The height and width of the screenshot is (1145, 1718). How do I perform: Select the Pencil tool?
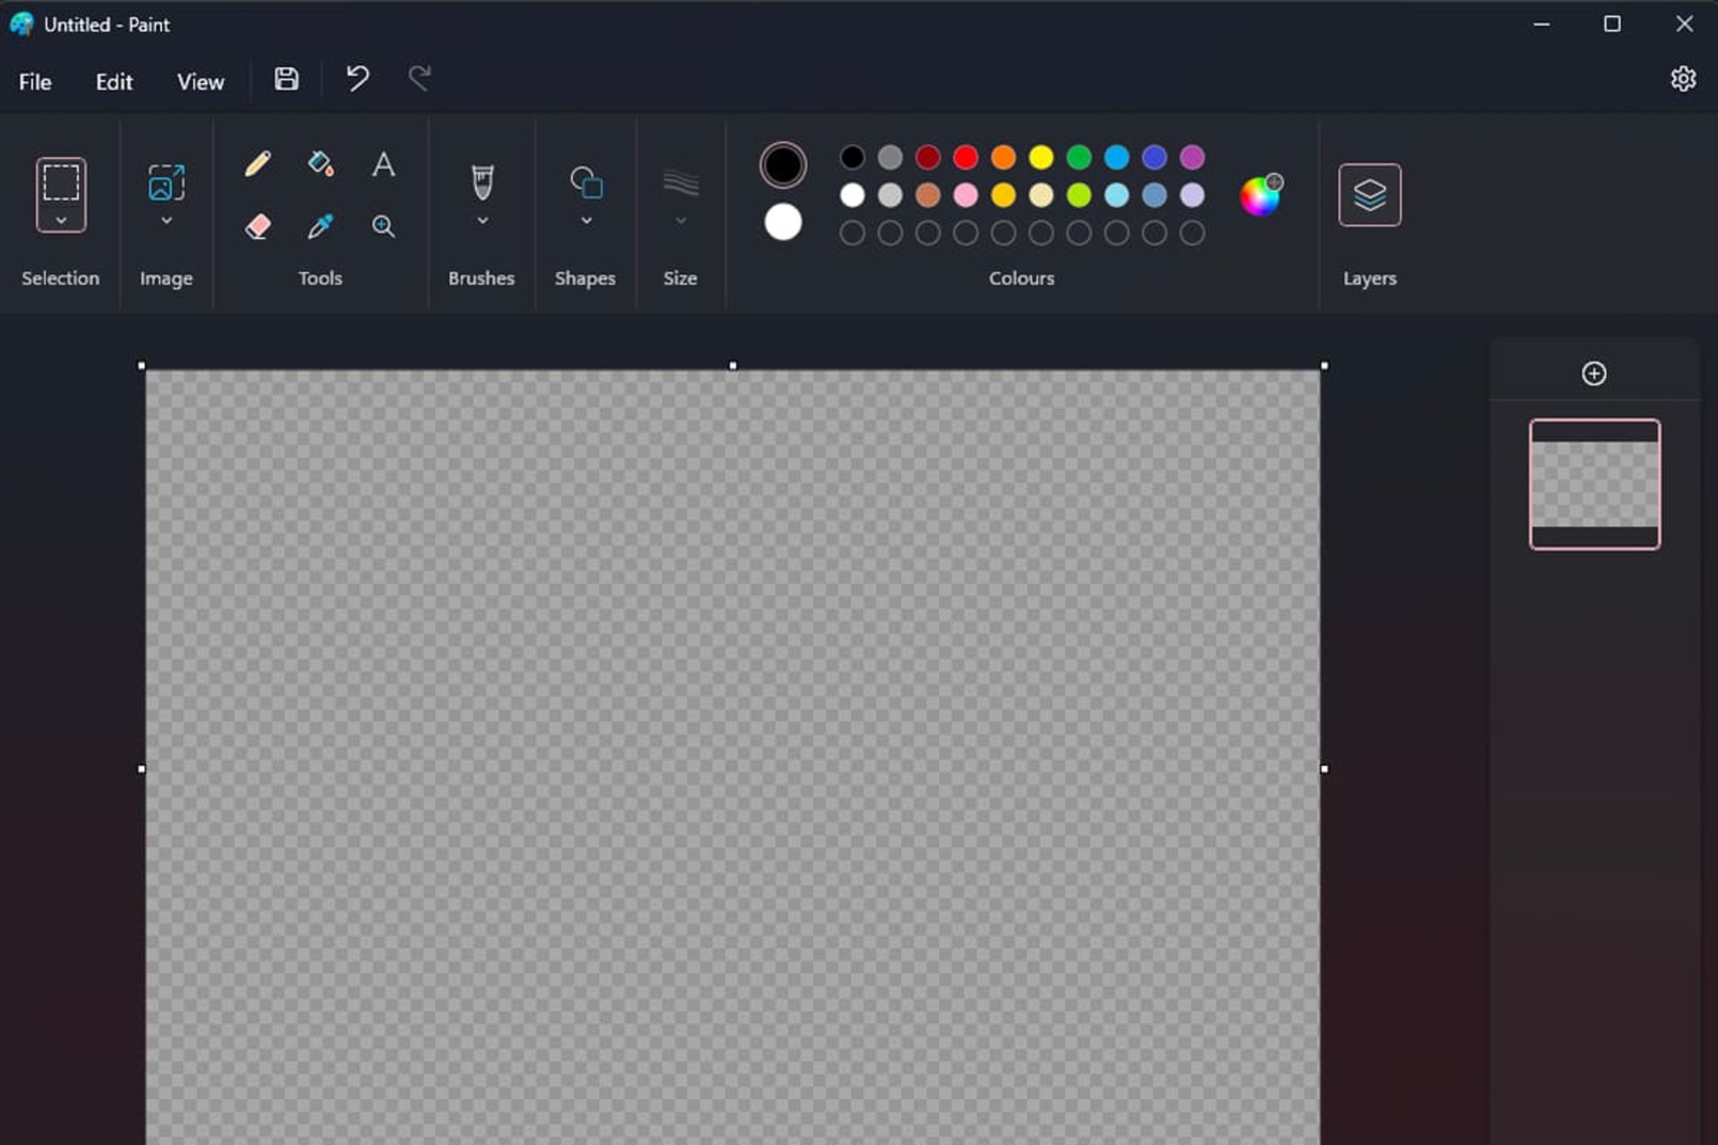tap(257, 164)
